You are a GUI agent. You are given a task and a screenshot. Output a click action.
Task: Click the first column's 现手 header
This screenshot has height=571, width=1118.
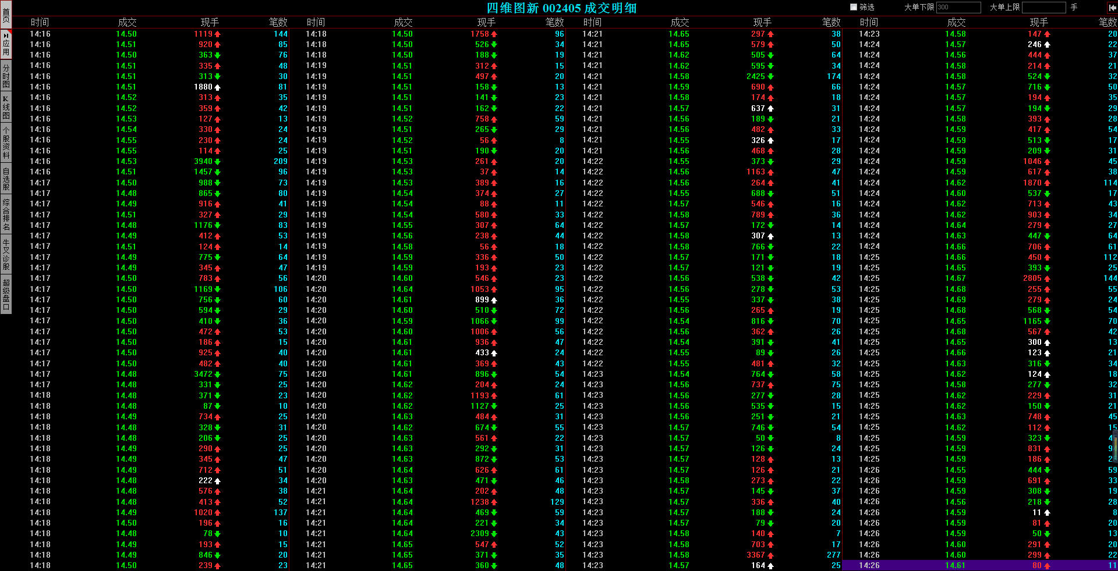click(210, 22)
